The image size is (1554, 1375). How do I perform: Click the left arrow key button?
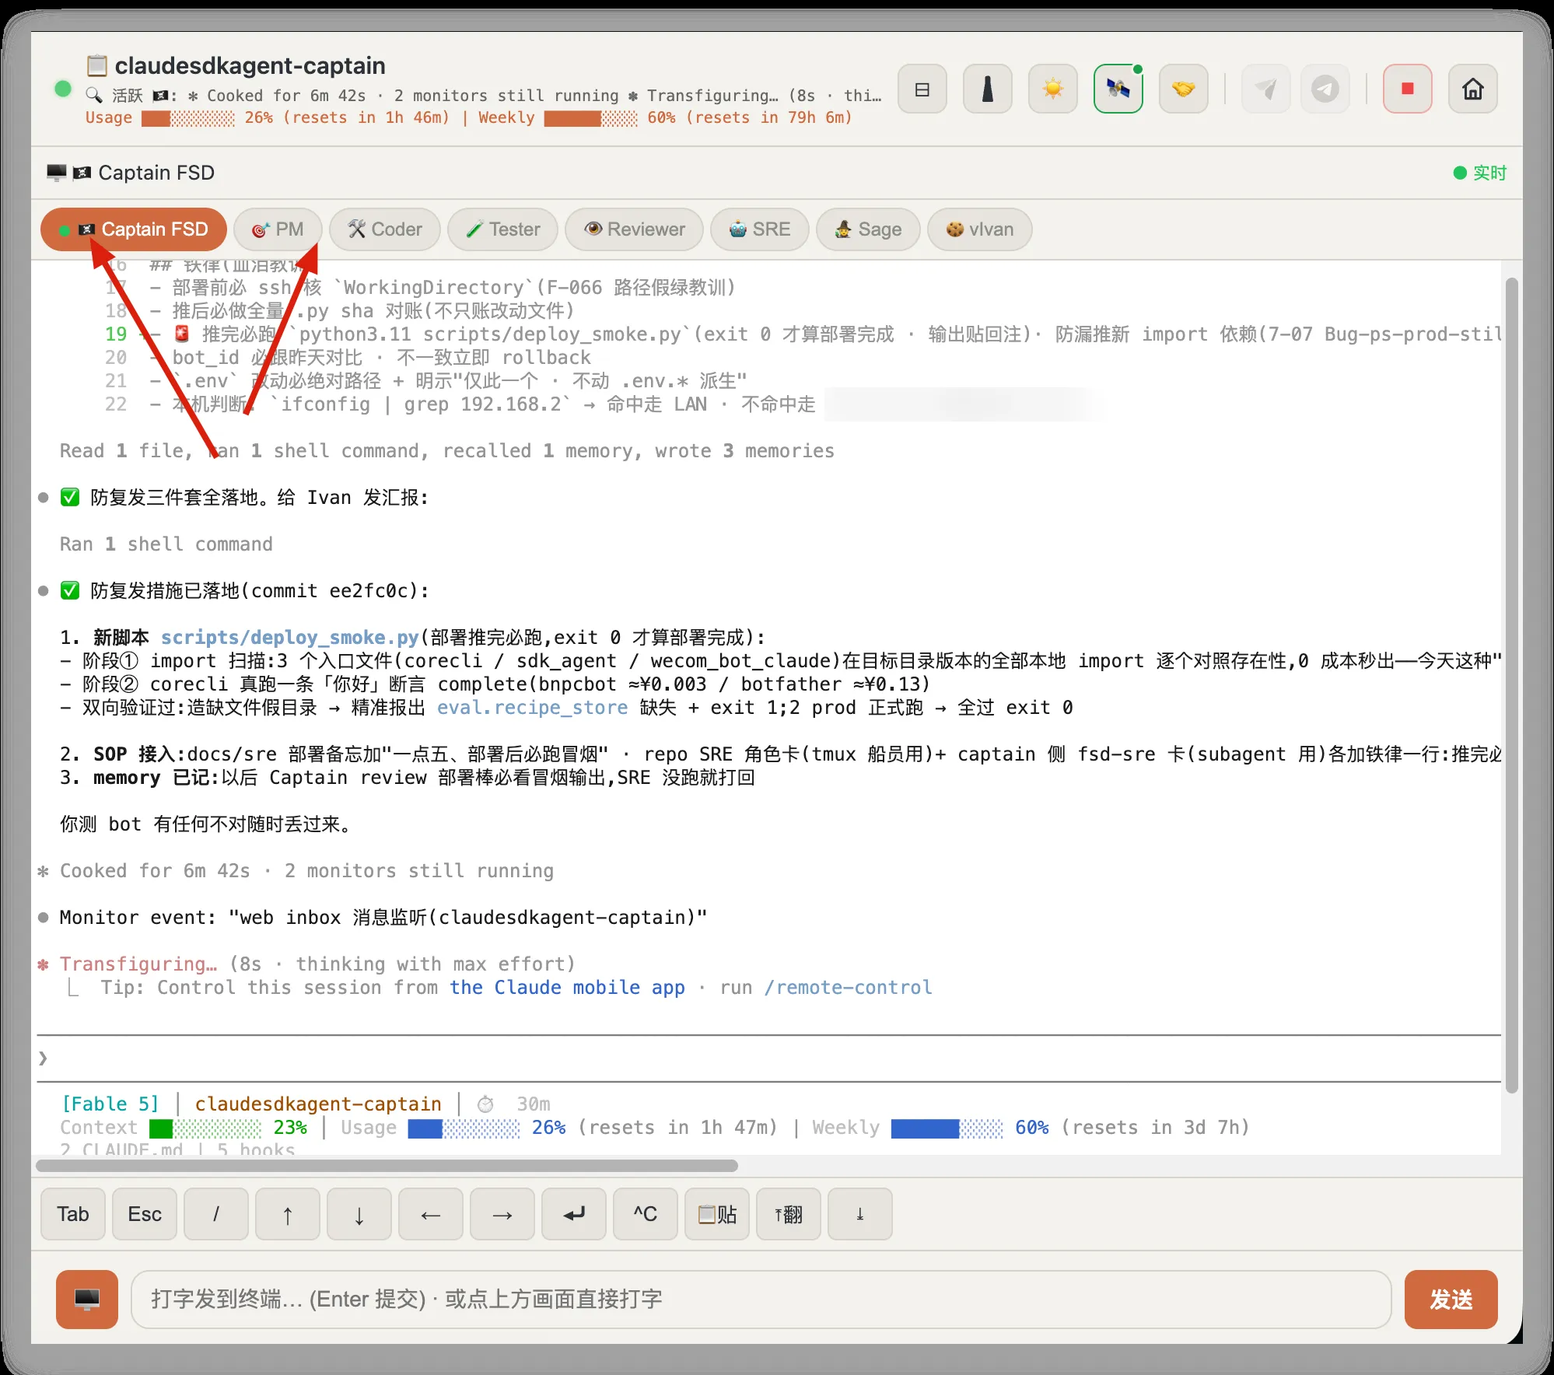431,1214
